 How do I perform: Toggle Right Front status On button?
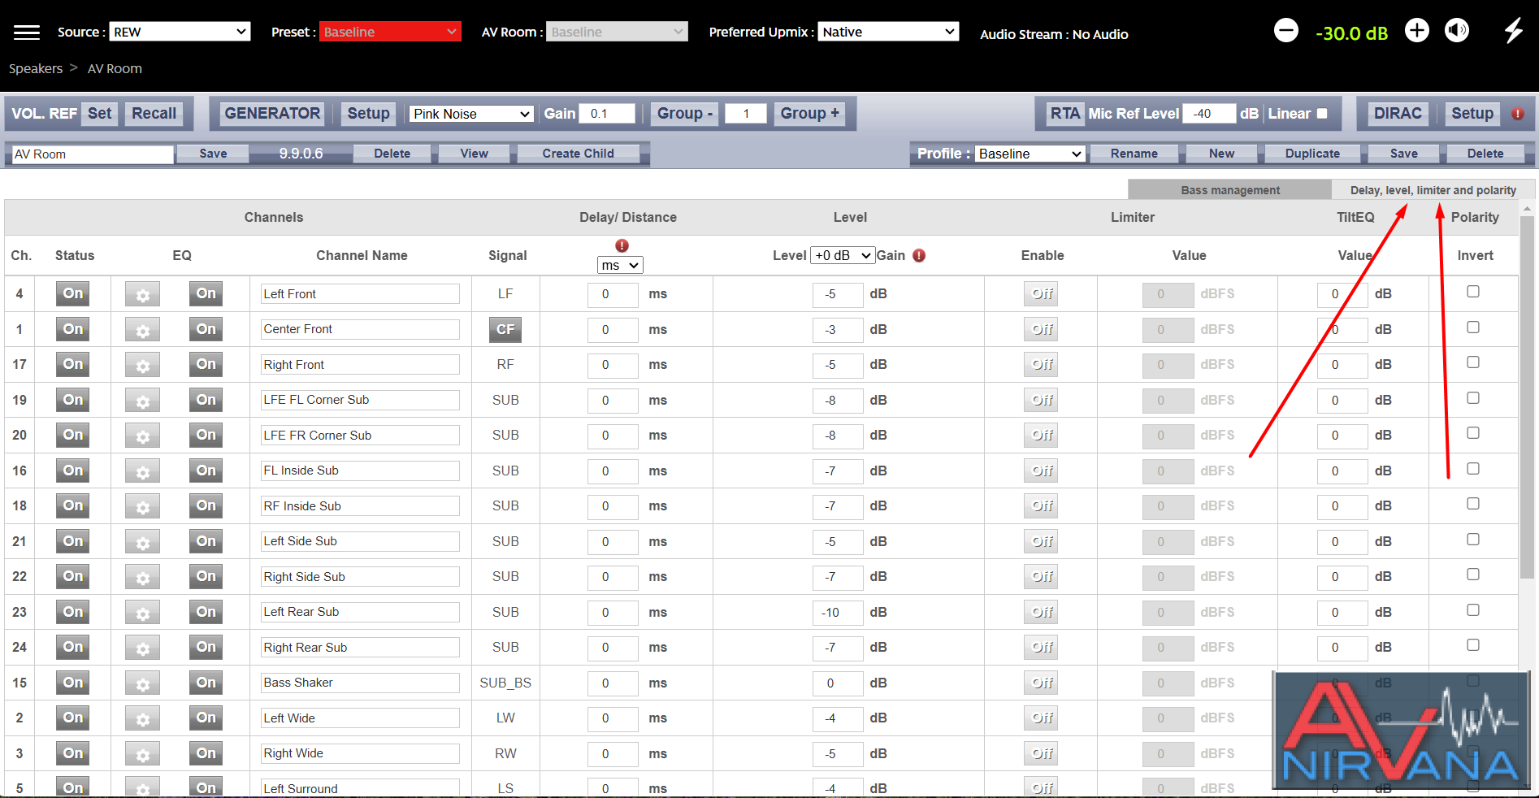coord(72,364)
